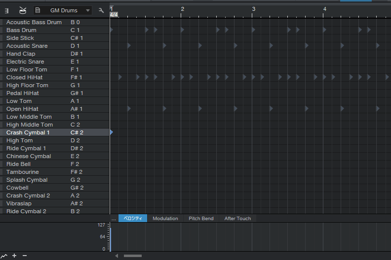Toggle the square beside Closed HiHat
Image resolution: width=391 pixels, height=260 pixels.
click(2, 77)
